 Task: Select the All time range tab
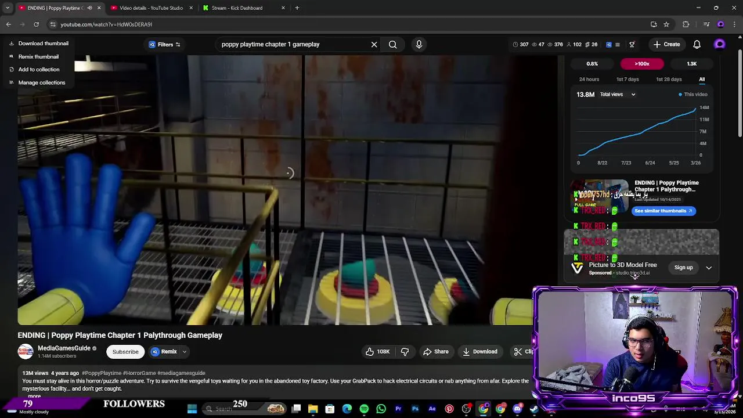702,80
